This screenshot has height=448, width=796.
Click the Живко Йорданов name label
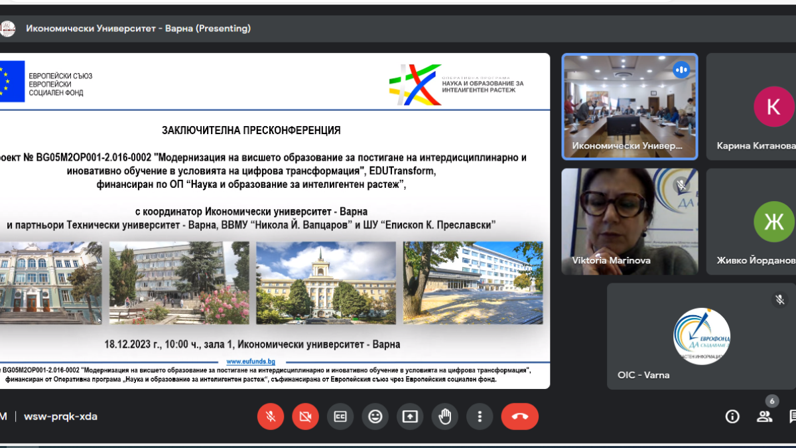pos(756,260)
